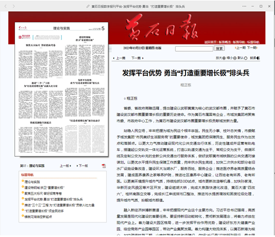Click the link icon beside page title
275x237 pixels.
point(88,7)
